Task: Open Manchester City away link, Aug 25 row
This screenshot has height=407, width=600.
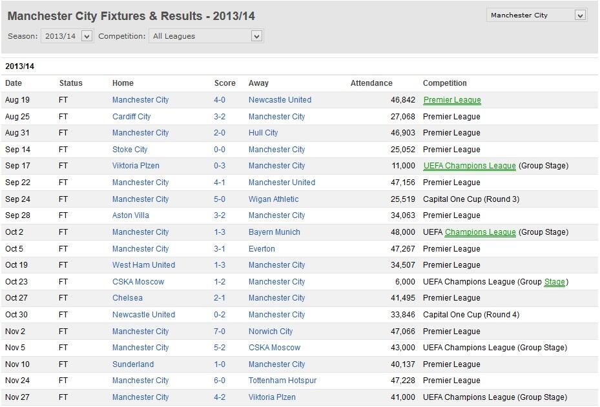Action: (276, 117)
